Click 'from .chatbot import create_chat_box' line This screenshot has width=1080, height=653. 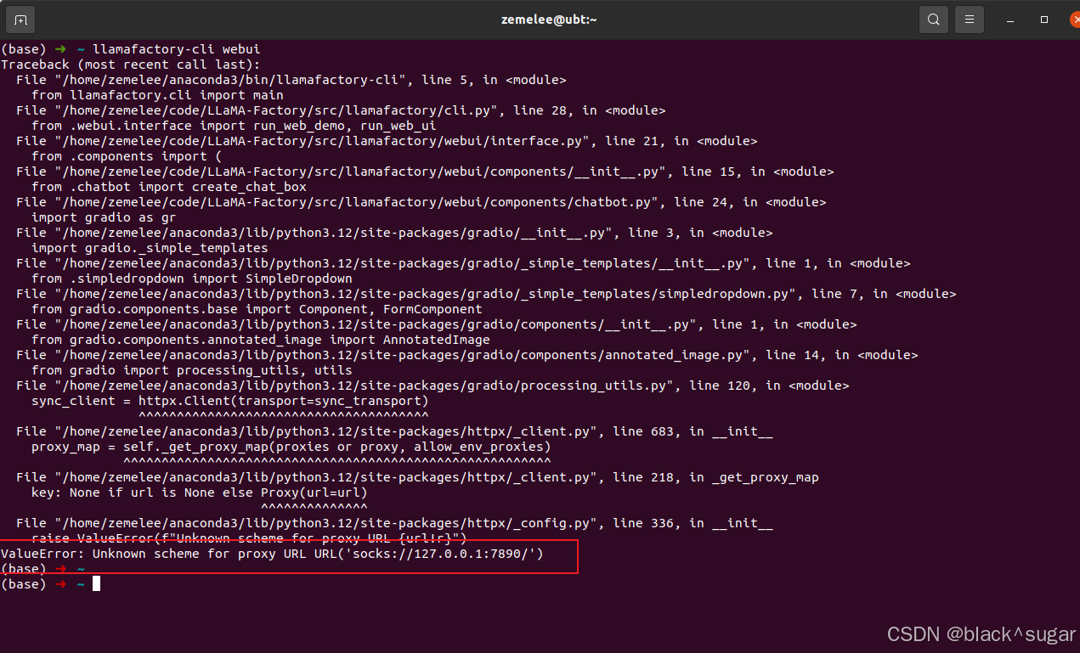click(x=169, y=187)
